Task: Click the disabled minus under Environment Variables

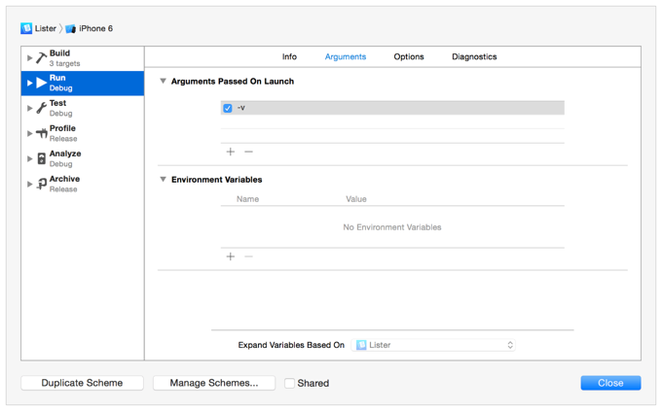Action: click(x=248, y=257)
